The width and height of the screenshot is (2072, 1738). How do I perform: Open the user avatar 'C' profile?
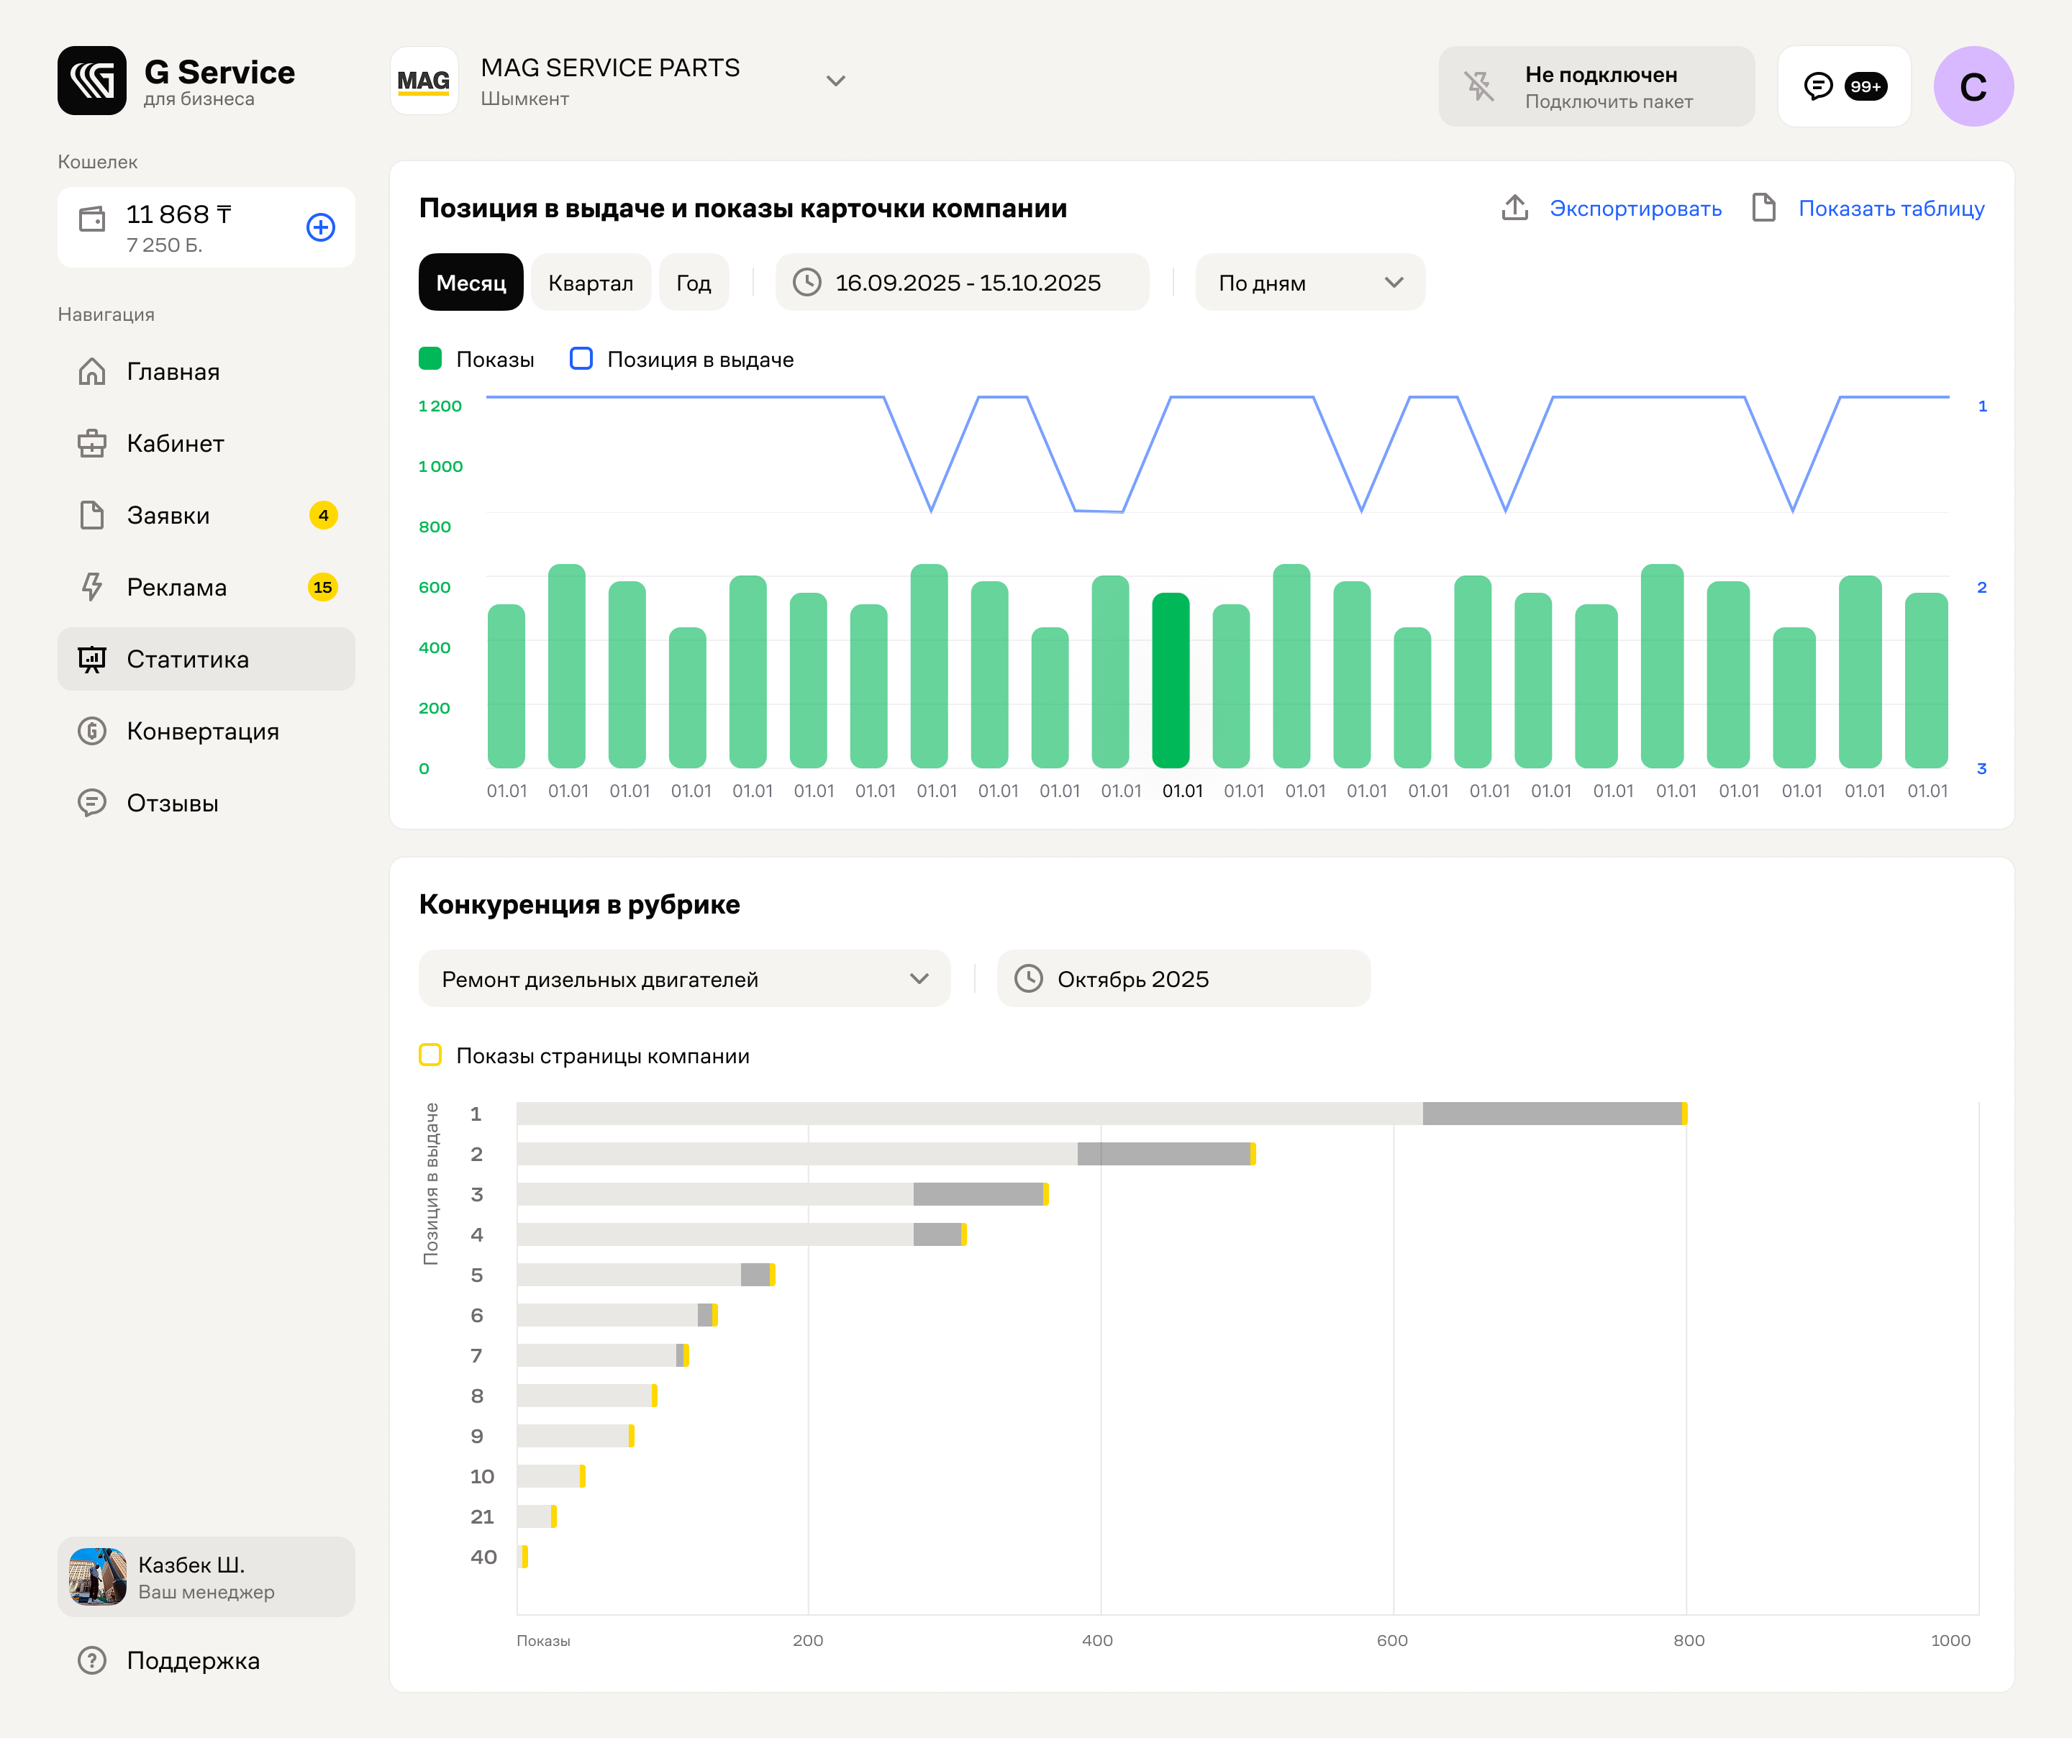pos(1973,86)
